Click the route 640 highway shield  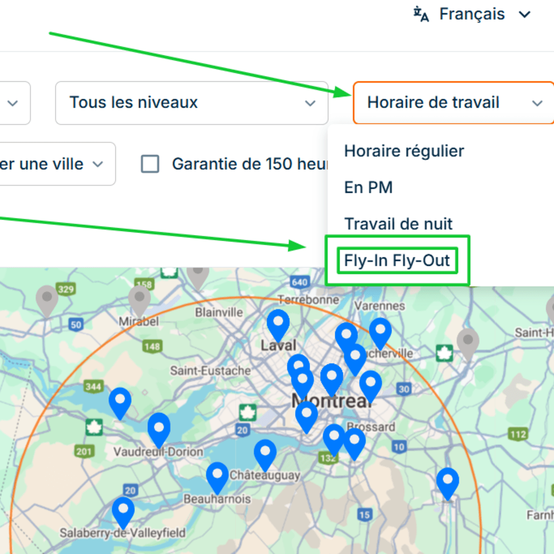300,282
